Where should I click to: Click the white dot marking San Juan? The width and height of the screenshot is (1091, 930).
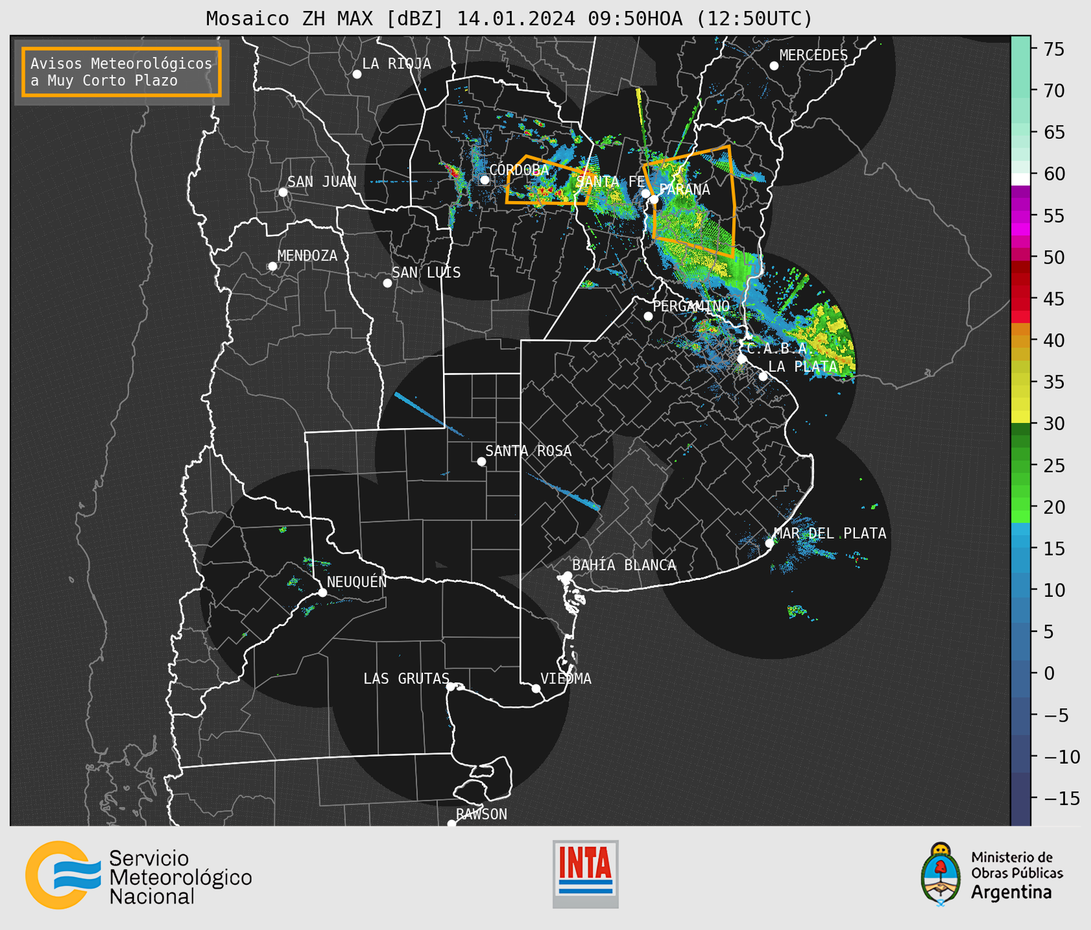283,192
